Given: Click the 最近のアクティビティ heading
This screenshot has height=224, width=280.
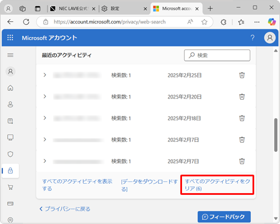Looking at the screenshot, I should pos(67,55).
